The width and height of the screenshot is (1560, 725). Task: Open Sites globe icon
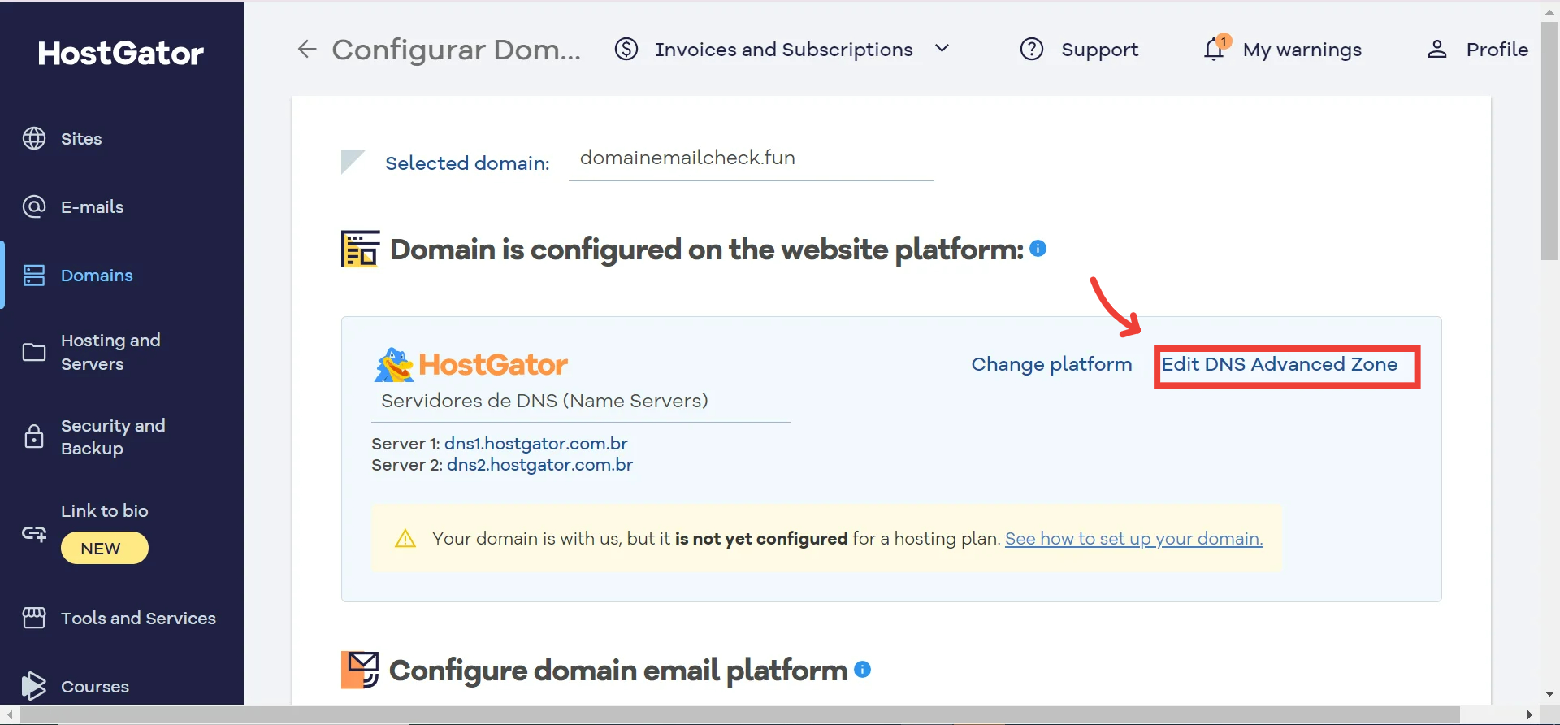34,138
